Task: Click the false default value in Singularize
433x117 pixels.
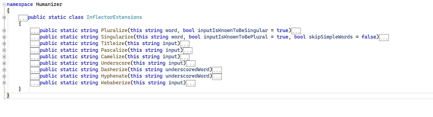Action: click(x=369, y=37)
